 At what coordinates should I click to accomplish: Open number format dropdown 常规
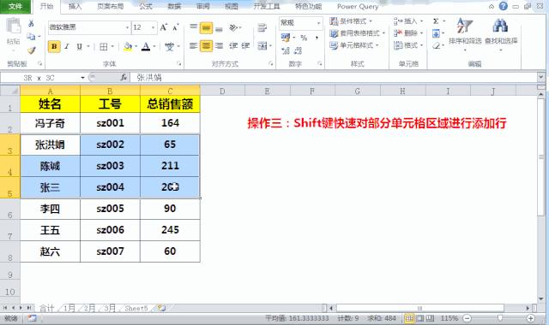pyautogui.click(x=318, y=23)
